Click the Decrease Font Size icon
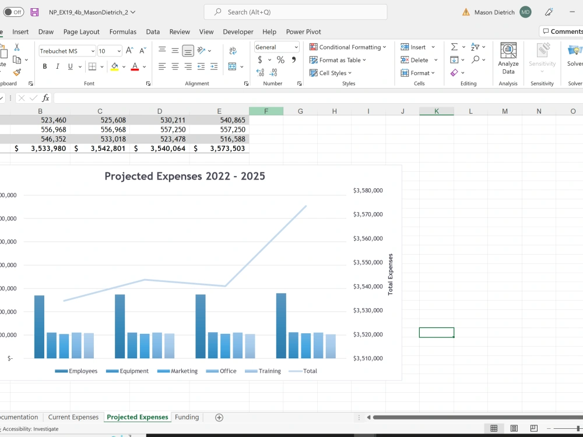Viewport: 583px width, 437px height. pos(143,51)
